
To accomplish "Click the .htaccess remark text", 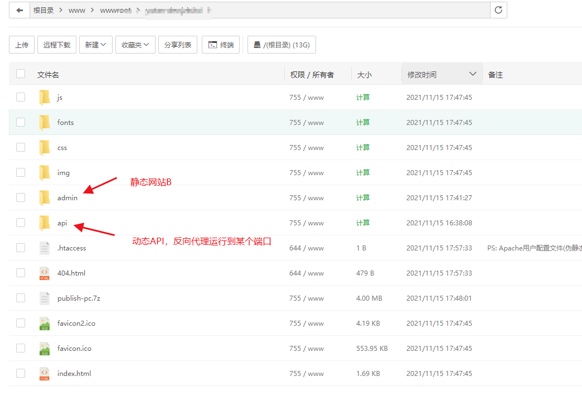I will [535, 248].
